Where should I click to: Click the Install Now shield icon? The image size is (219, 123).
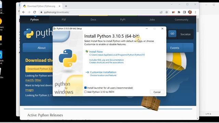tap(87, 52)
